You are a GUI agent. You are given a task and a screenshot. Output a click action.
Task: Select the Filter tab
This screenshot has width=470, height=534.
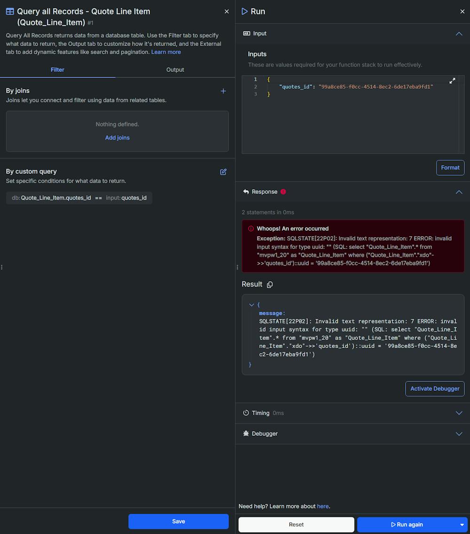pos(57,70)
